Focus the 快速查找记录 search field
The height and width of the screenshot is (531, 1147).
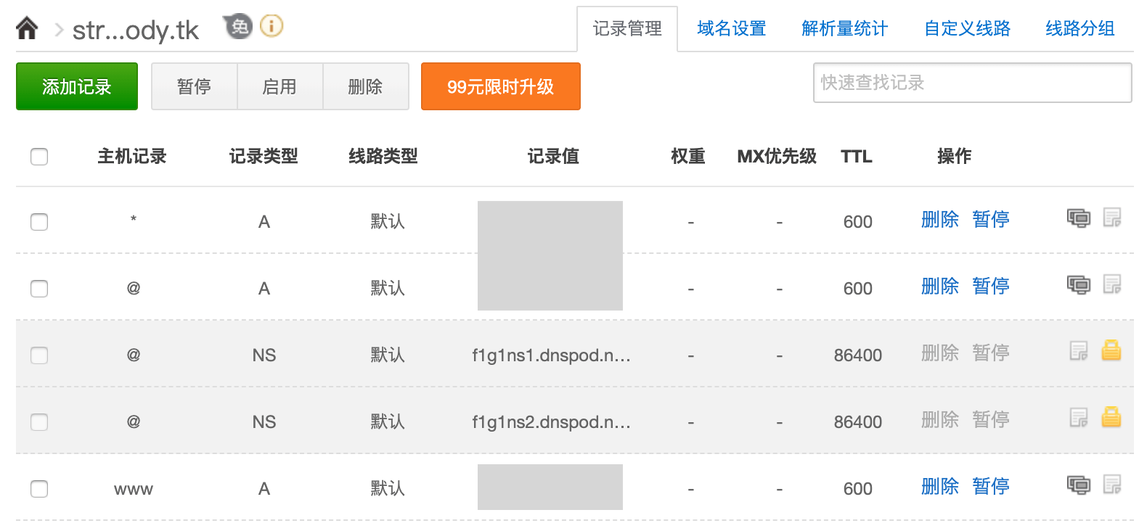pos(973,83)
